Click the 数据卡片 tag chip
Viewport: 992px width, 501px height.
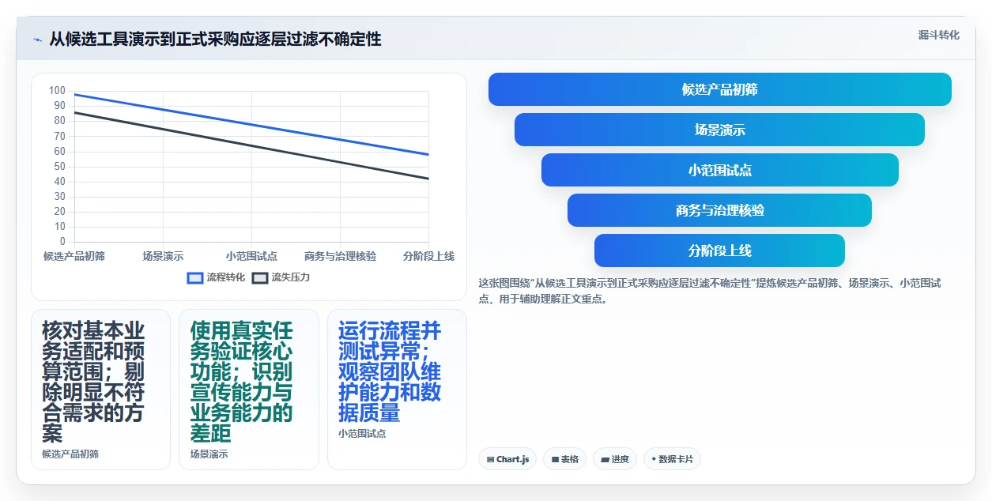pos(672,459)
